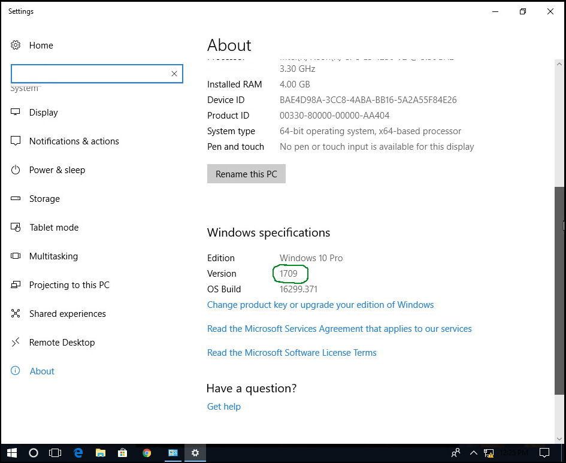This screenshot has height=463, width=566.
Task: Click the Windows specifications heading
Action: (x=268, y=232)
